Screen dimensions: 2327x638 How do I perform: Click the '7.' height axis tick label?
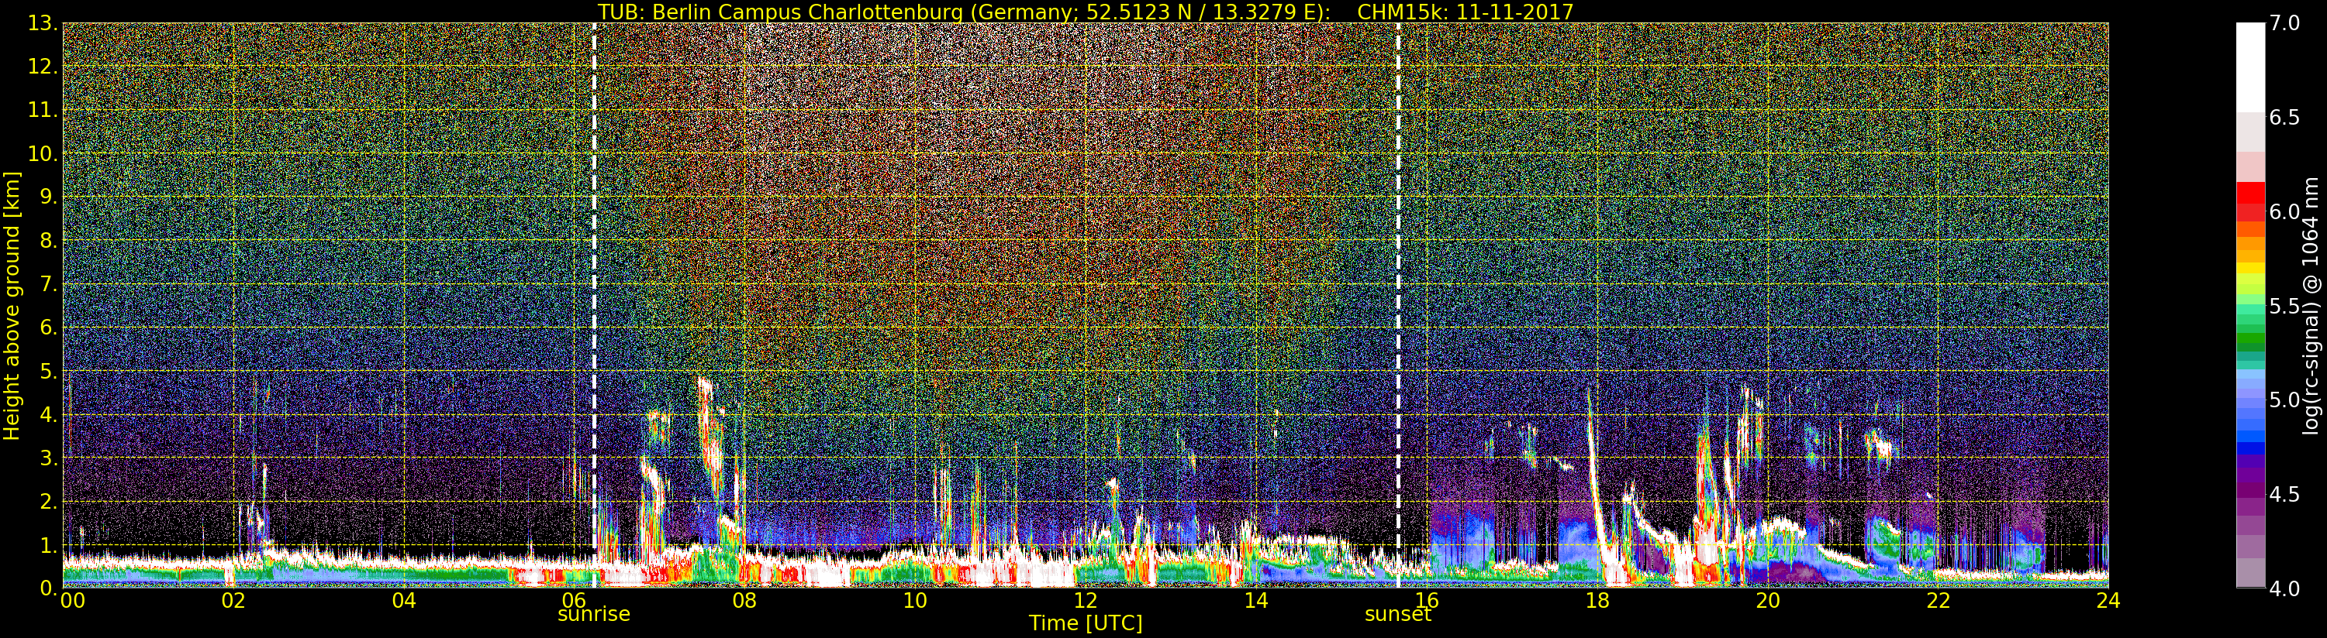[x=50, y=284]
